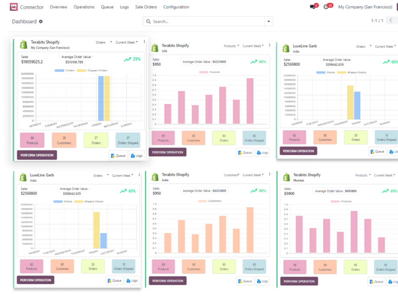
Task: Click the 1-1 / 1 pager counter
Action: 377,21
